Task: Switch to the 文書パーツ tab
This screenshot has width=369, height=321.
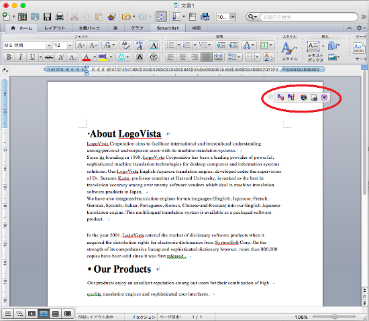Action: coord(89,28)
